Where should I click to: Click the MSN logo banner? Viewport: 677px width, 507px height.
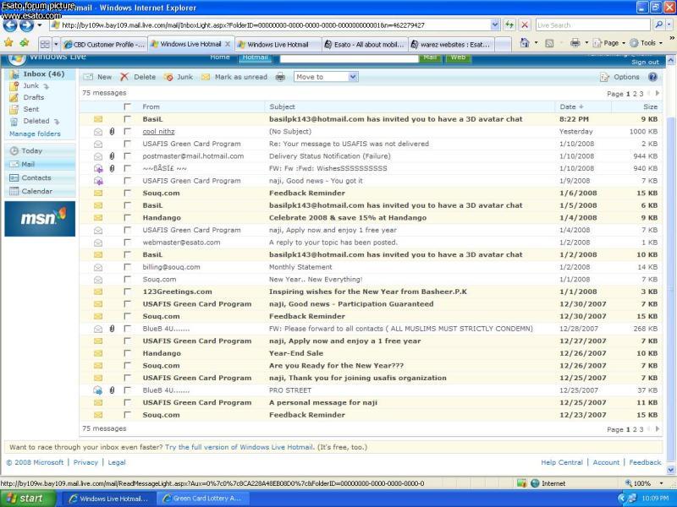pos(40,219)
